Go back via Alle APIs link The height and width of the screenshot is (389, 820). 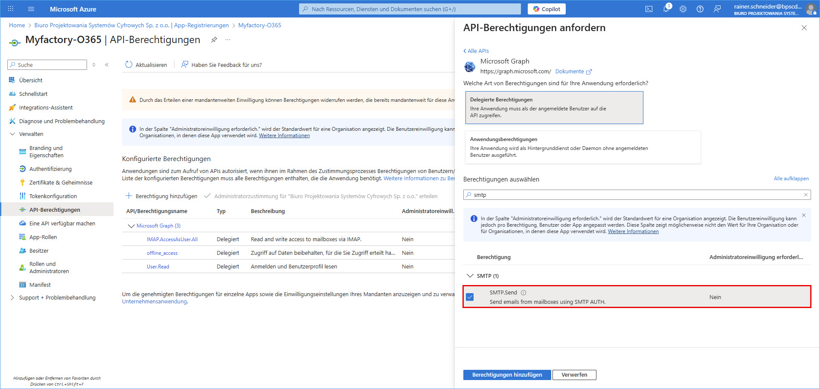pyautogui.click(x=476, y=51)
